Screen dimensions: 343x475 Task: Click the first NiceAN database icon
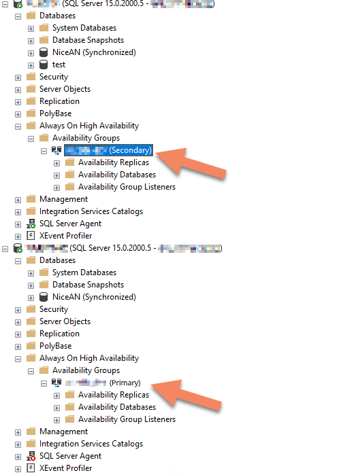44,52
